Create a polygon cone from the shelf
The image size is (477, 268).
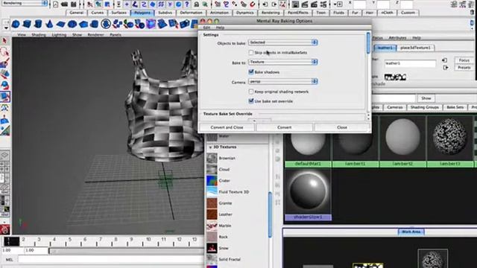(x=49, y=24)
